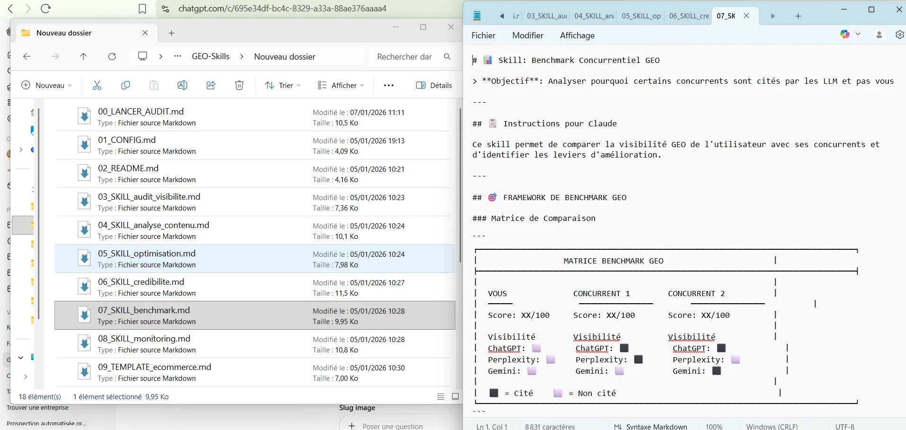Screen dimensions: 906x430
Task: Select file 09_TEMPLATE_ecommerce.md
Action: (x=255, y=372)
